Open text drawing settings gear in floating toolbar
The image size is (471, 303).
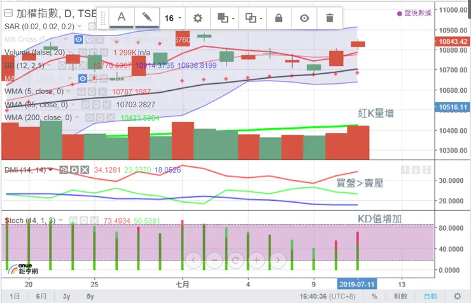click(x=198, y=18)
